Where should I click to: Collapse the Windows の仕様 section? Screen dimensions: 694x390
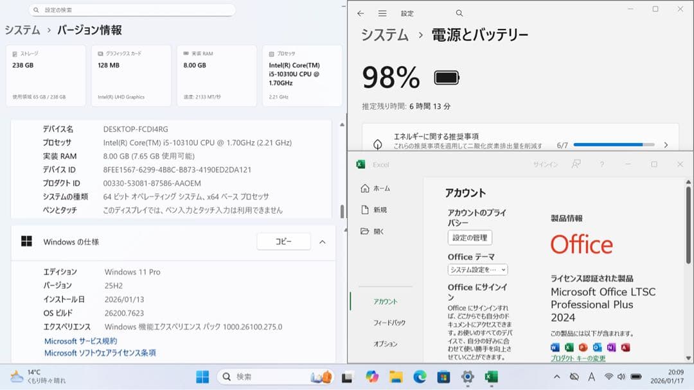coord(322,241)
